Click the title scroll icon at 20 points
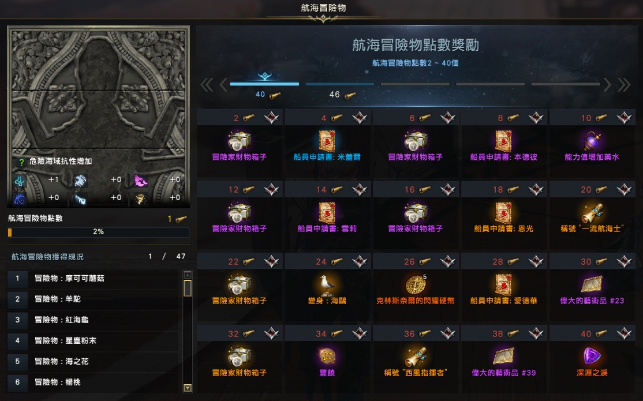This screenshot has height=401, width=643. coord(592,213)
